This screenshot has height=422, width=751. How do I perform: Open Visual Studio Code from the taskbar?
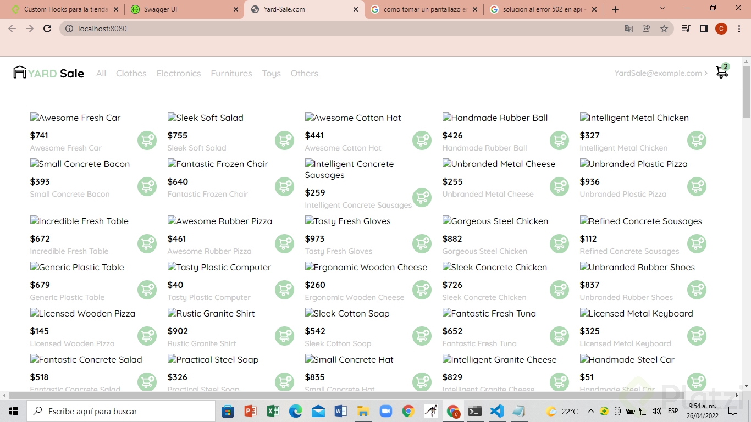497,411
